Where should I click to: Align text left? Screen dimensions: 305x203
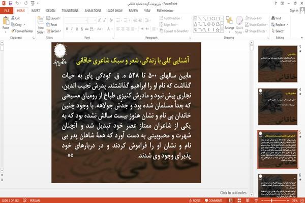118,29
